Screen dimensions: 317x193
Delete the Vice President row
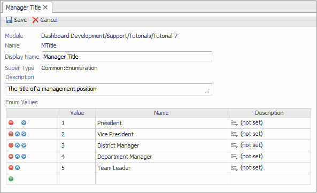[11, 134]
